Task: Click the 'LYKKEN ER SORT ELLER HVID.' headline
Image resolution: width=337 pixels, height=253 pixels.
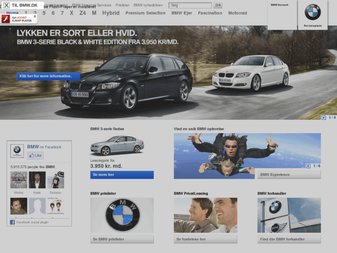Action: coord(77,33)
